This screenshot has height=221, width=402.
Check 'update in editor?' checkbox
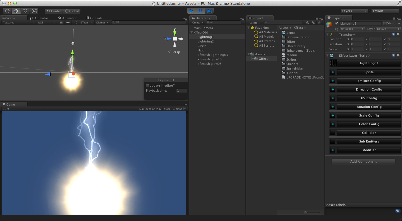147,85
